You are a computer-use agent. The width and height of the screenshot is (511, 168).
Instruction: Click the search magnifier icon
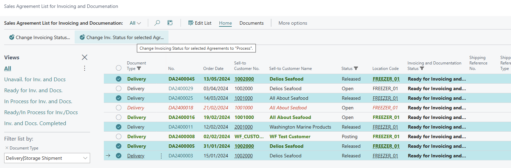157,23
